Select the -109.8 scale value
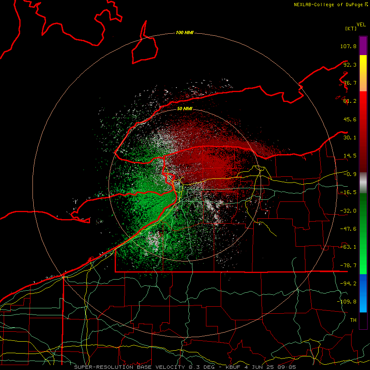The width and height of the screenshot is (370, 370). [347, 302]
